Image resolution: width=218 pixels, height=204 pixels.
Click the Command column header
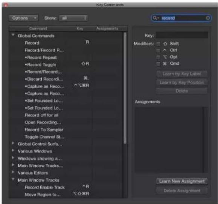[38, 29]
